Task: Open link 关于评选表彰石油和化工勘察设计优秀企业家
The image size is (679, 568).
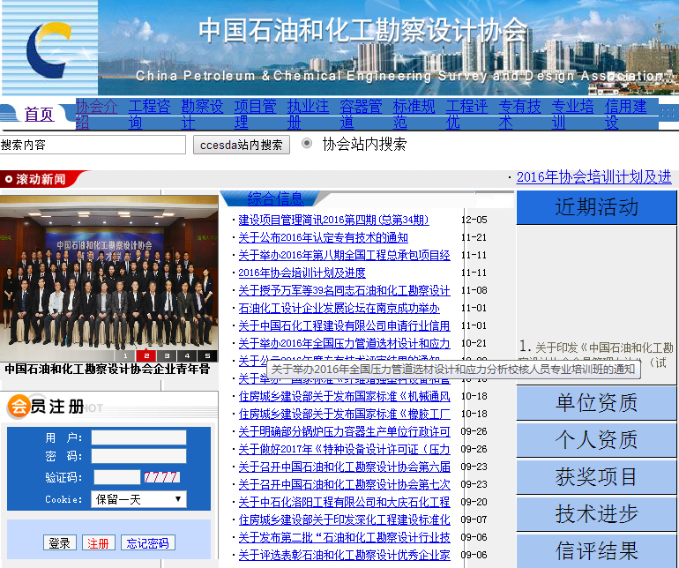Action: tap(344, 555)
